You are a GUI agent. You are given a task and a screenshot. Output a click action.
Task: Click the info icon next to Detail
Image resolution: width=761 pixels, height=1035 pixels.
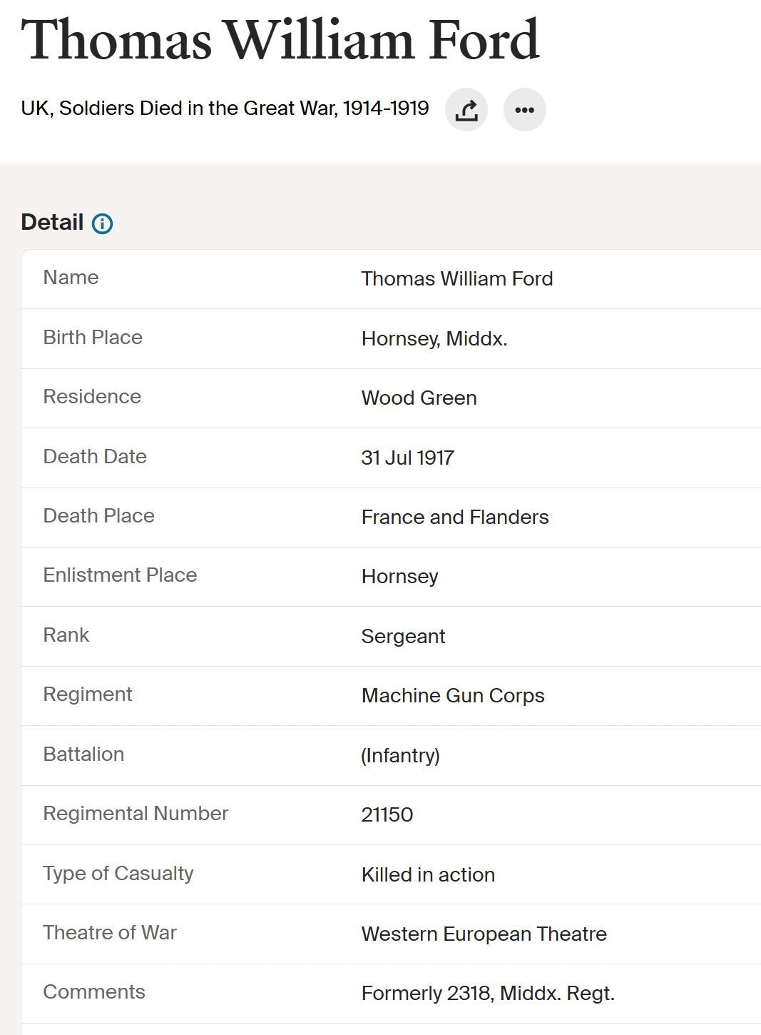tap(103, 223)
